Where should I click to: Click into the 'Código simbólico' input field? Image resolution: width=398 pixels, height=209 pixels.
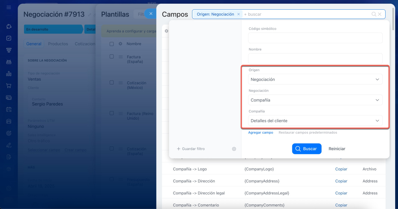[315, 38]
